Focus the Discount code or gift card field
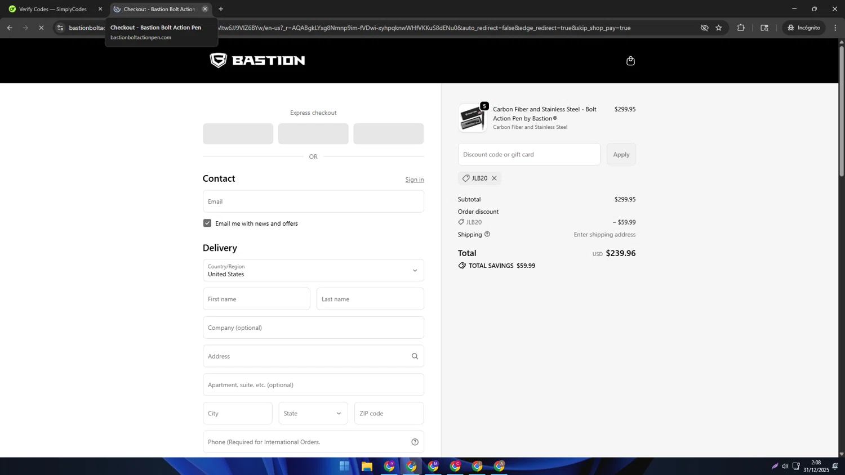This screenshot has height=475, width=845. pos(529,154)
